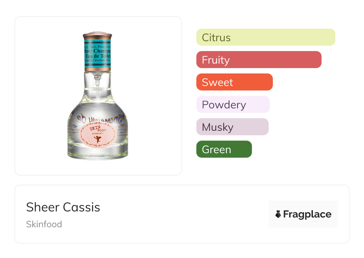Screen dimensions: 364x258
Task: Click the "Sheer Champagne" text on the neck label
Action: click(97, 51)
